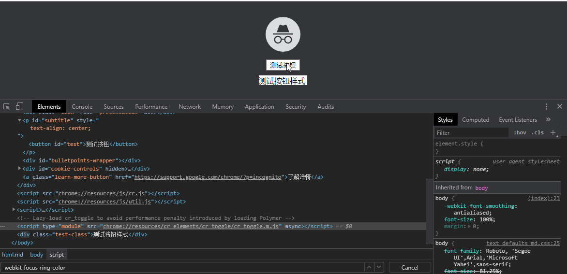This screenshot has height=274, width=567.
Task: Select html.md in the breadcrumb
Action: pos(13,255)
